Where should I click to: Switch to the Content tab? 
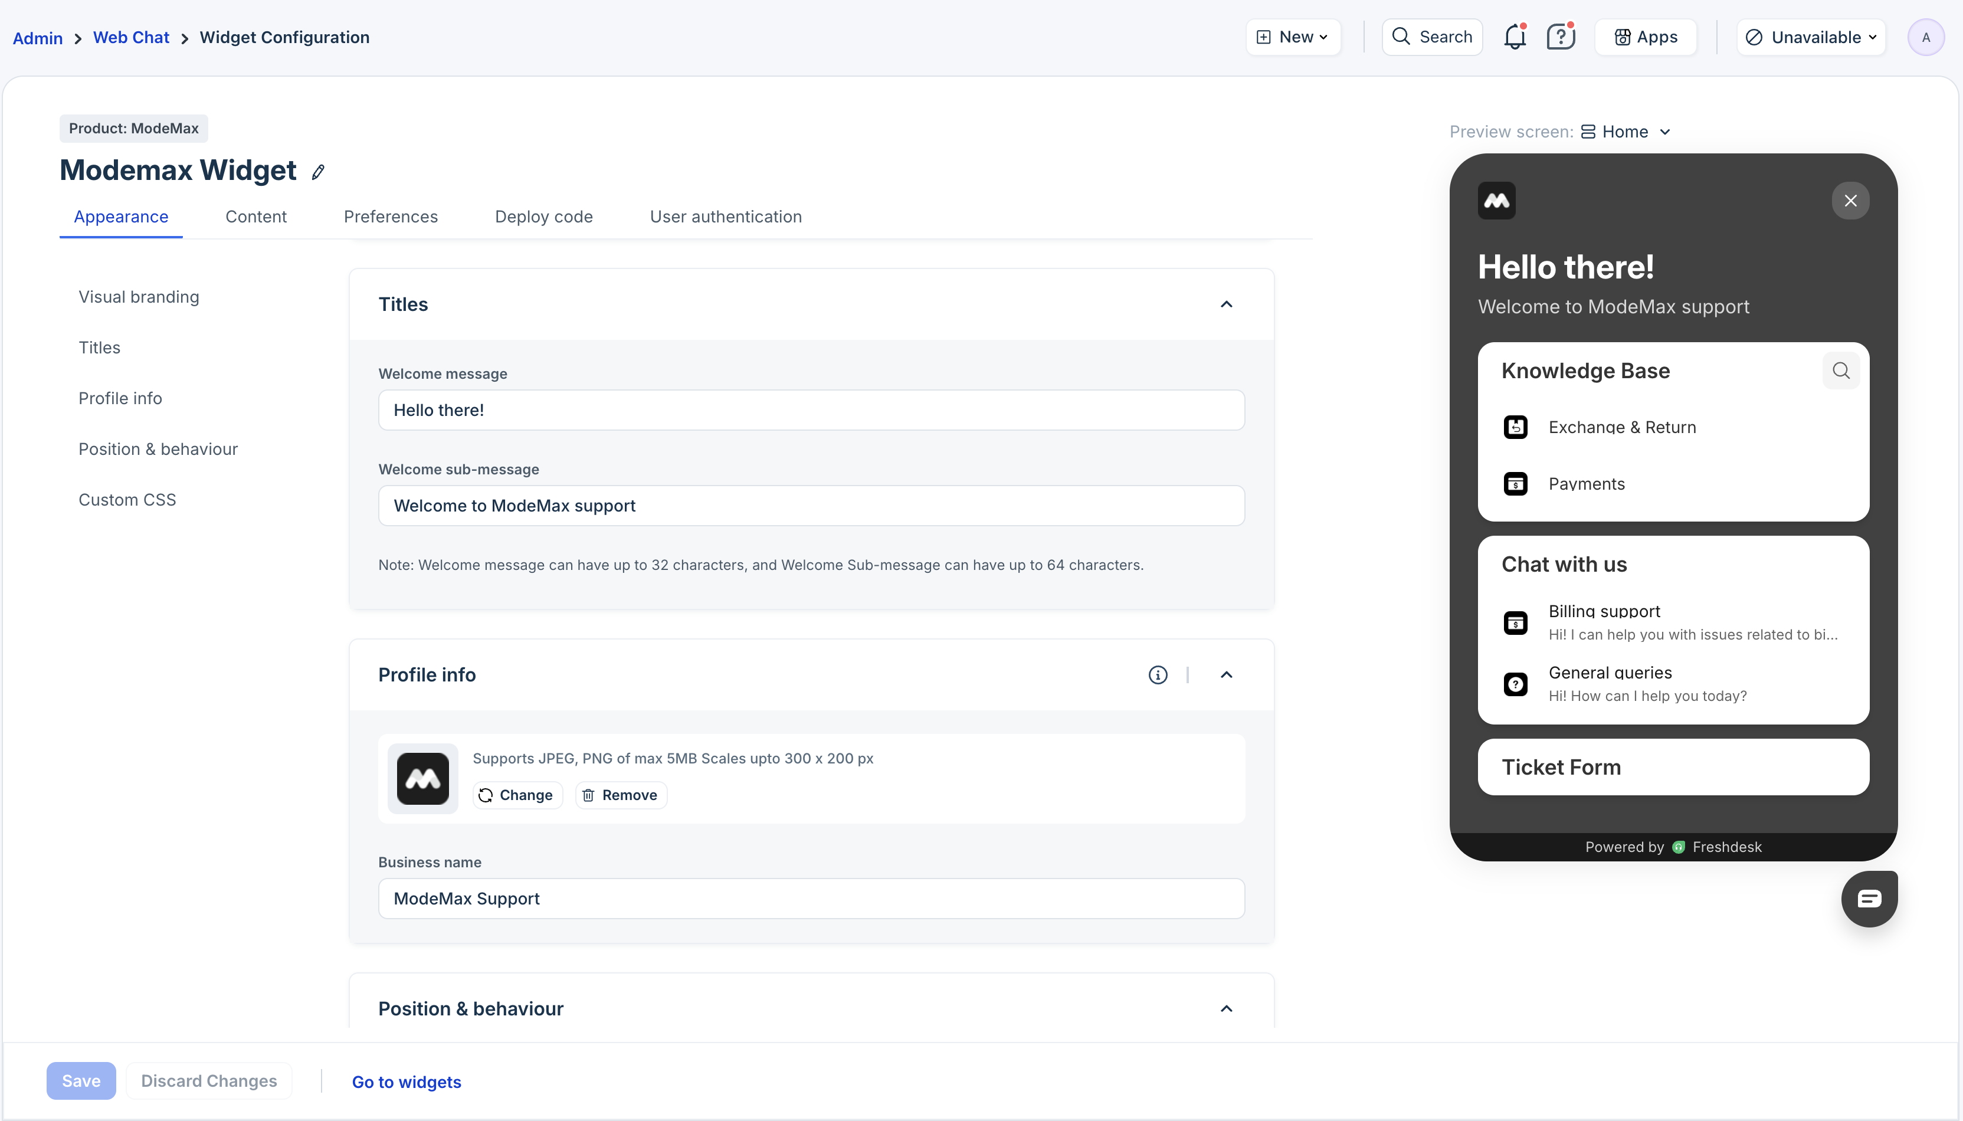click(255, 217)
